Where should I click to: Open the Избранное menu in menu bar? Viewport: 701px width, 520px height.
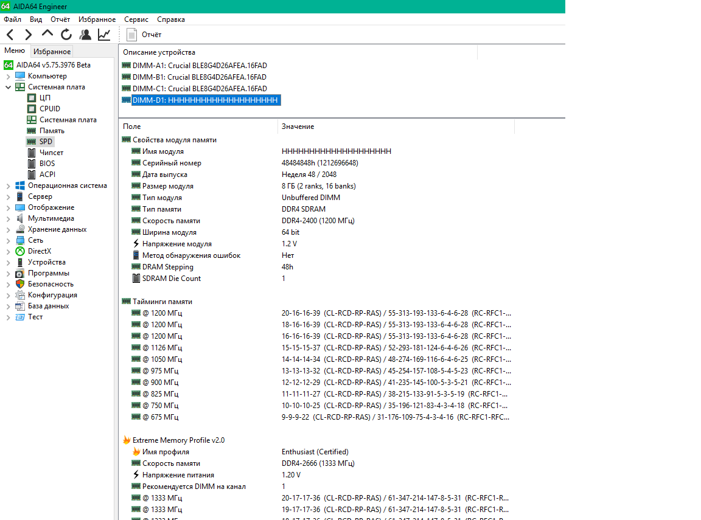97,19
